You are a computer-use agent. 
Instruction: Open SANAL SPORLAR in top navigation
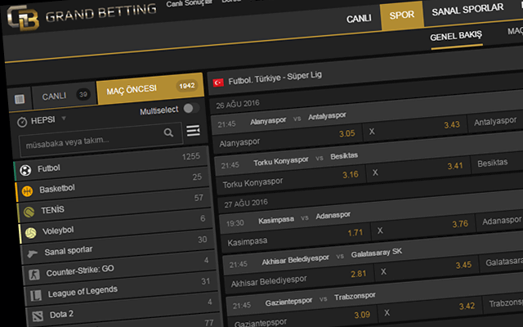pos(467,10)
